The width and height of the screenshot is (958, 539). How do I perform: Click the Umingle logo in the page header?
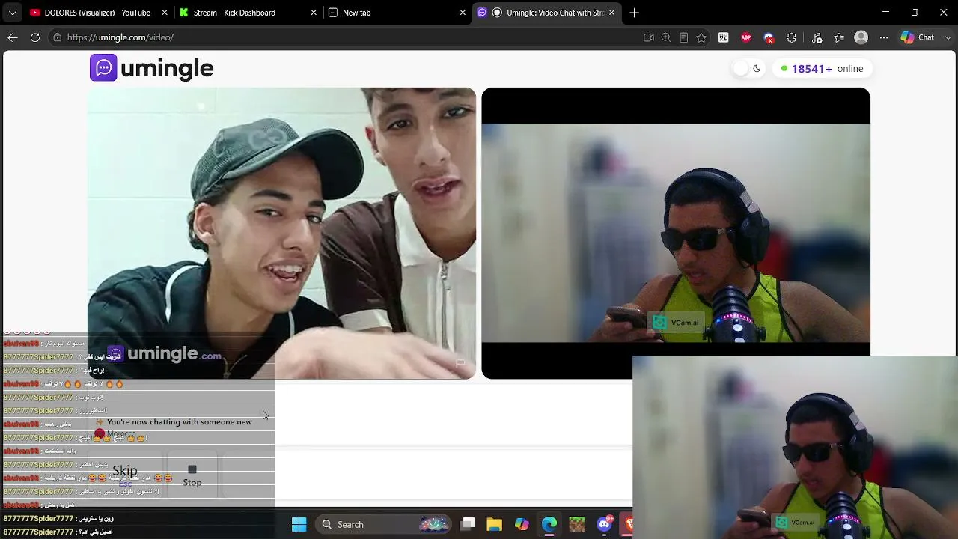pyautogui.click(x=152, y=68)
